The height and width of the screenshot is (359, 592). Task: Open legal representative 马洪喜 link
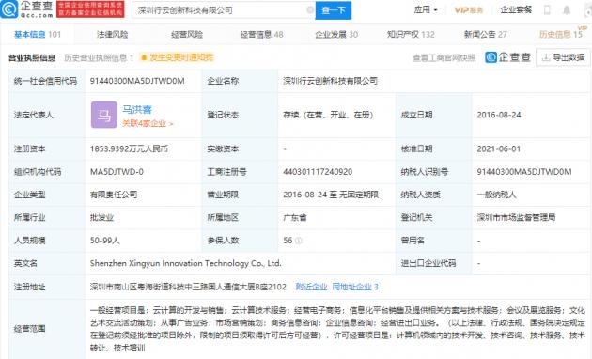pos(137,109)
